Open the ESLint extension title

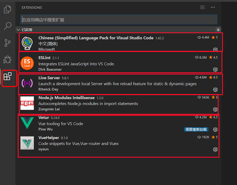(44, 58)
